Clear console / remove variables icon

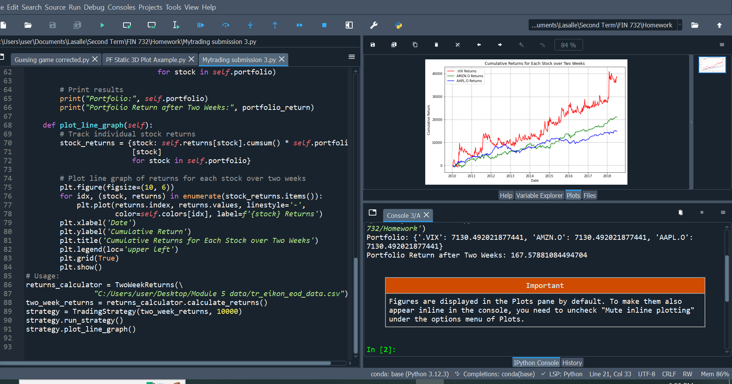681,212
